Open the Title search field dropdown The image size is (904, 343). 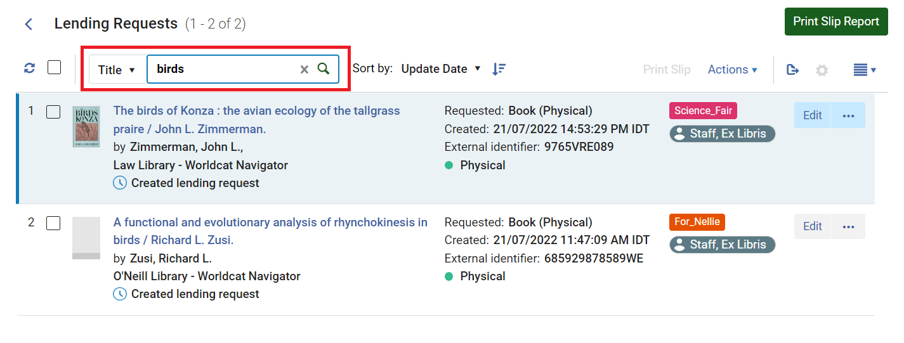[117, 70]
